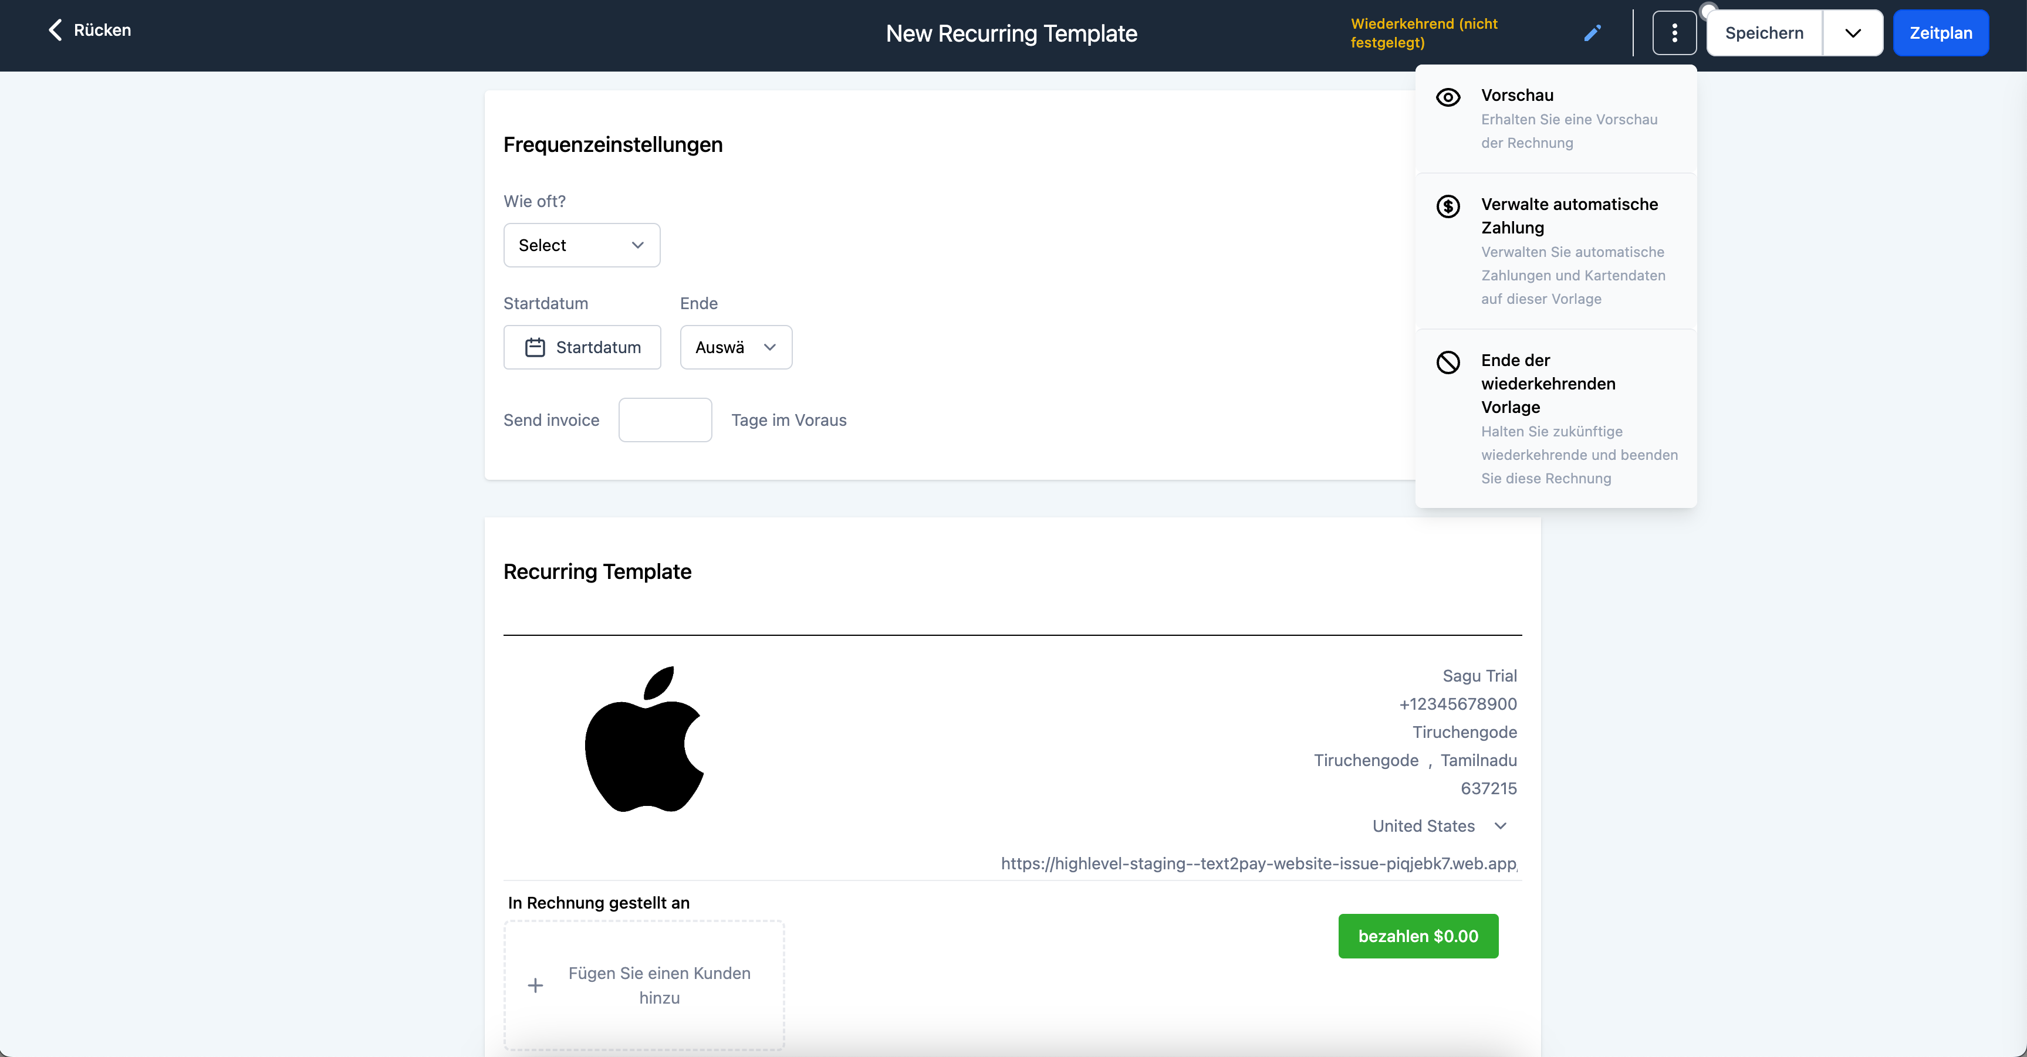This screenshot has height=1057, width=2027.
Task: Click the prohibition icon for Ende der Vorlage
Action: tap(1448, 363)
